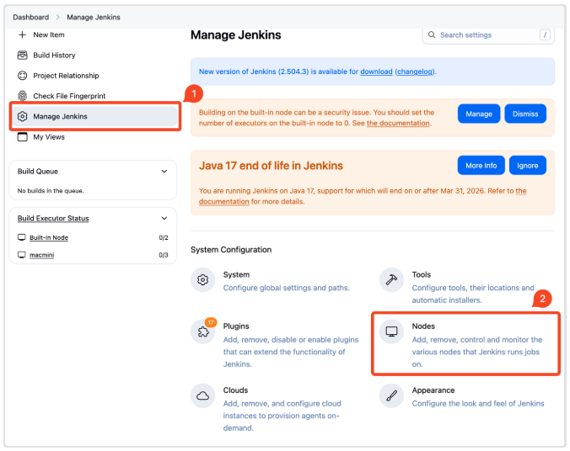The image size is (570, 451).
Task: Click the Build History icon
Action: 23,56
